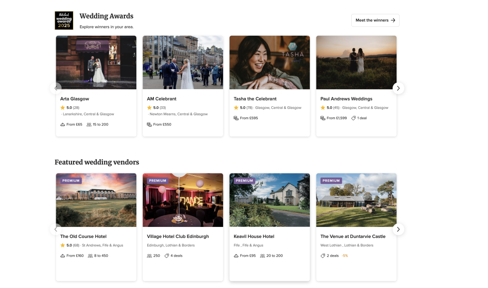
Task: Click the deals tag icon on Village Hotel Club
Action: tap(167, 256)
